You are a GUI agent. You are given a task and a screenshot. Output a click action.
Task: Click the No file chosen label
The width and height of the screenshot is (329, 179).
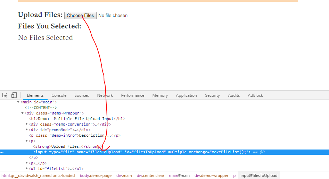113,16
